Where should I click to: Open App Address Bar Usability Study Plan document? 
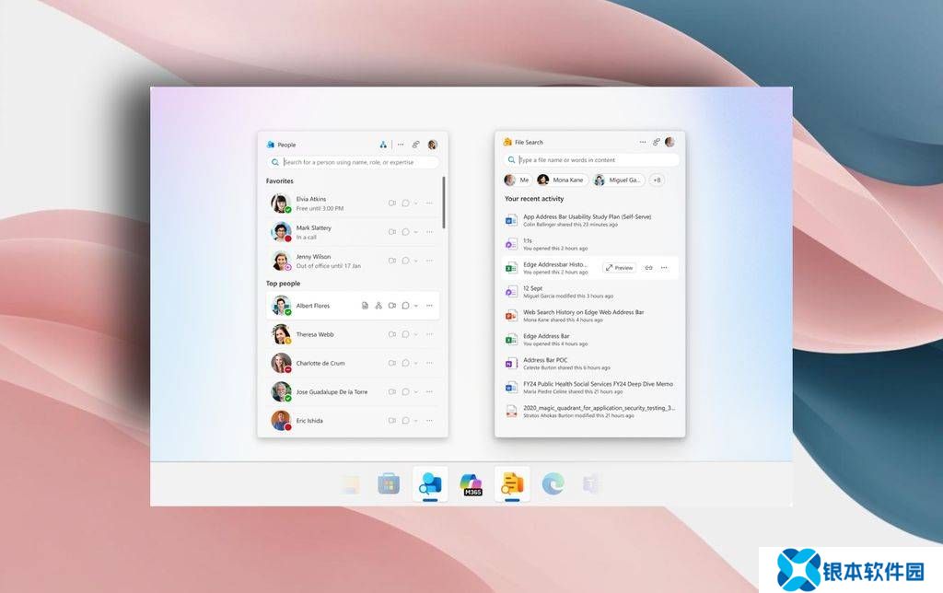coord(590,220)
